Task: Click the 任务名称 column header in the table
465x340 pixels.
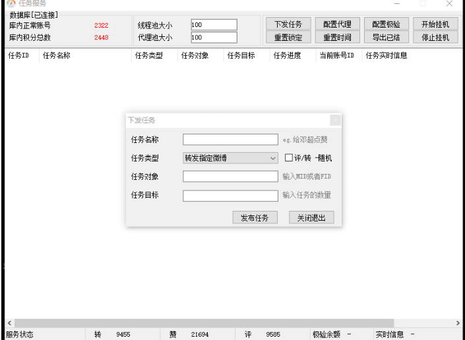Action: [x=85, y=55]
